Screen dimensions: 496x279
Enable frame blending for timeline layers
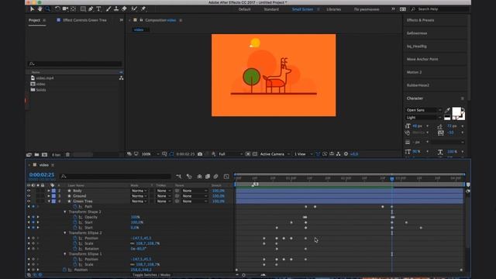[208, 177]
